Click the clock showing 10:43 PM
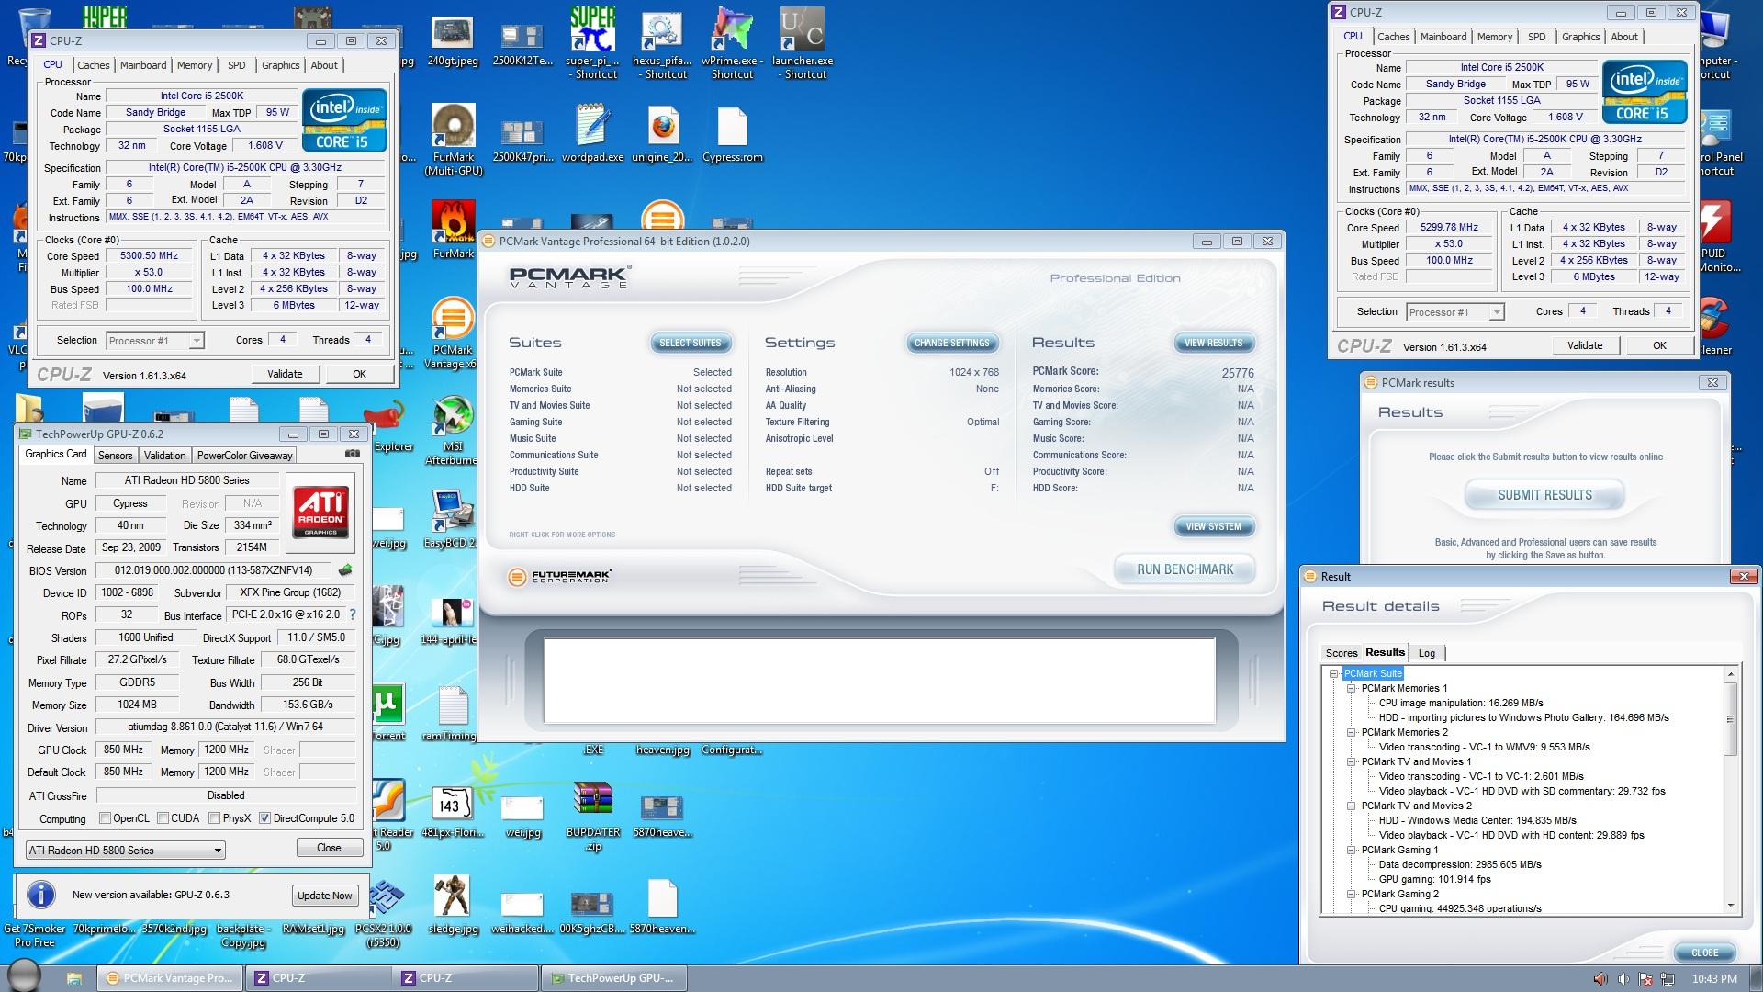The width and height of the screenshot is (1763, 992). (x=1714, y=979)
